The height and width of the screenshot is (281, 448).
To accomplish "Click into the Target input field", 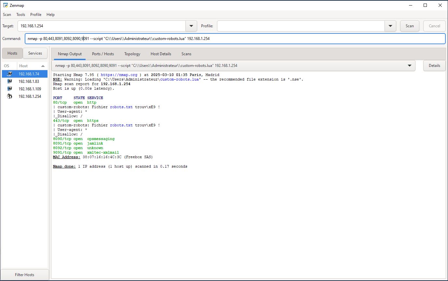I will [x=102, y=26].
